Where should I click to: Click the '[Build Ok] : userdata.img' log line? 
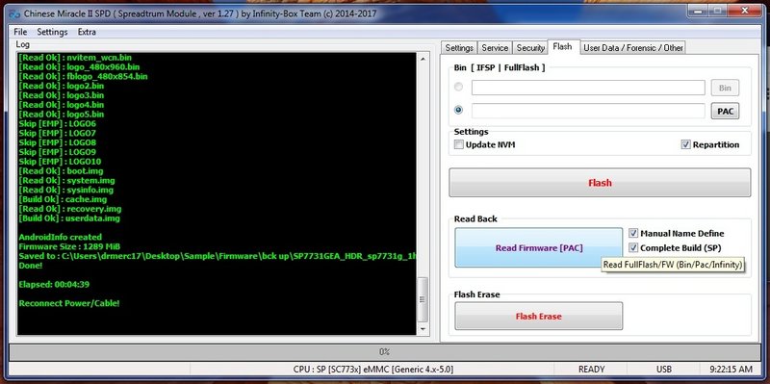pos(69,218)
